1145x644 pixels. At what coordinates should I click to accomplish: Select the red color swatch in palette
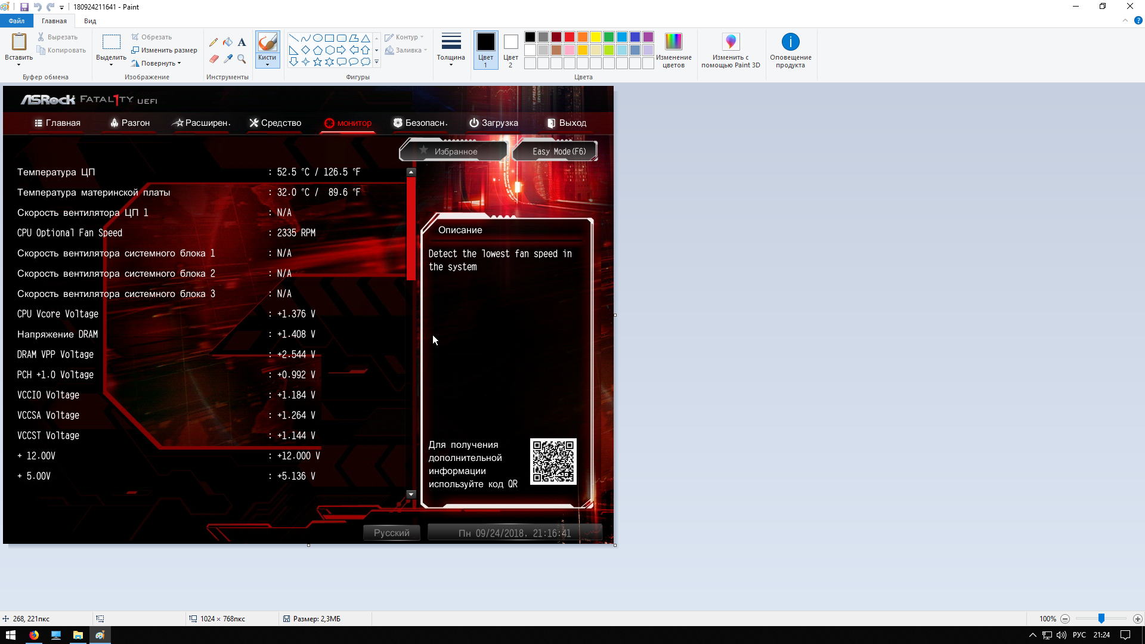[570, 37]
